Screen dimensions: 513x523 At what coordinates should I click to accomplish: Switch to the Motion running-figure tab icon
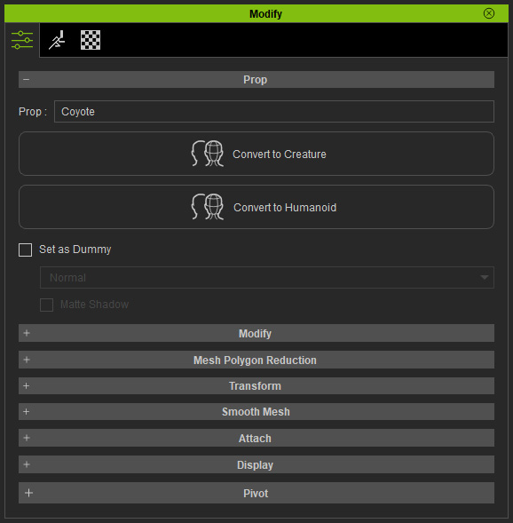(57, 40)
